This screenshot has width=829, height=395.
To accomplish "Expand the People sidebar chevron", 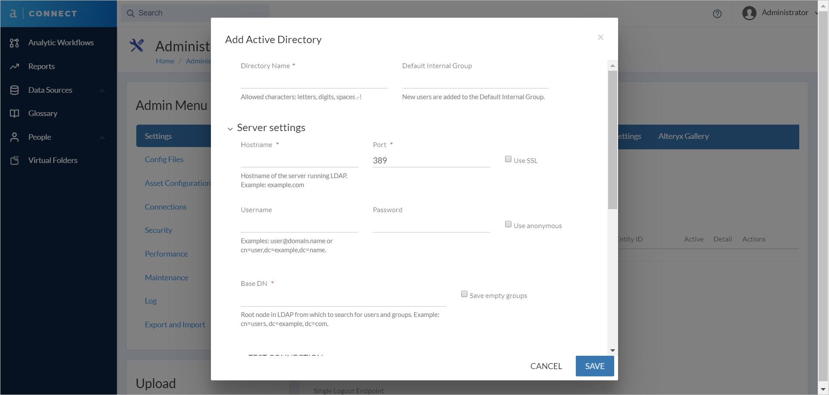I will pos(102,138).
